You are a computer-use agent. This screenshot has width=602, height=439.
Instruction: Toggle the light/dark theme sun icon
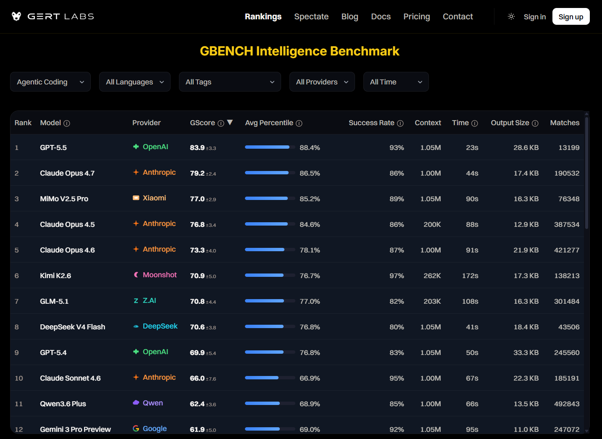(511, 16)
